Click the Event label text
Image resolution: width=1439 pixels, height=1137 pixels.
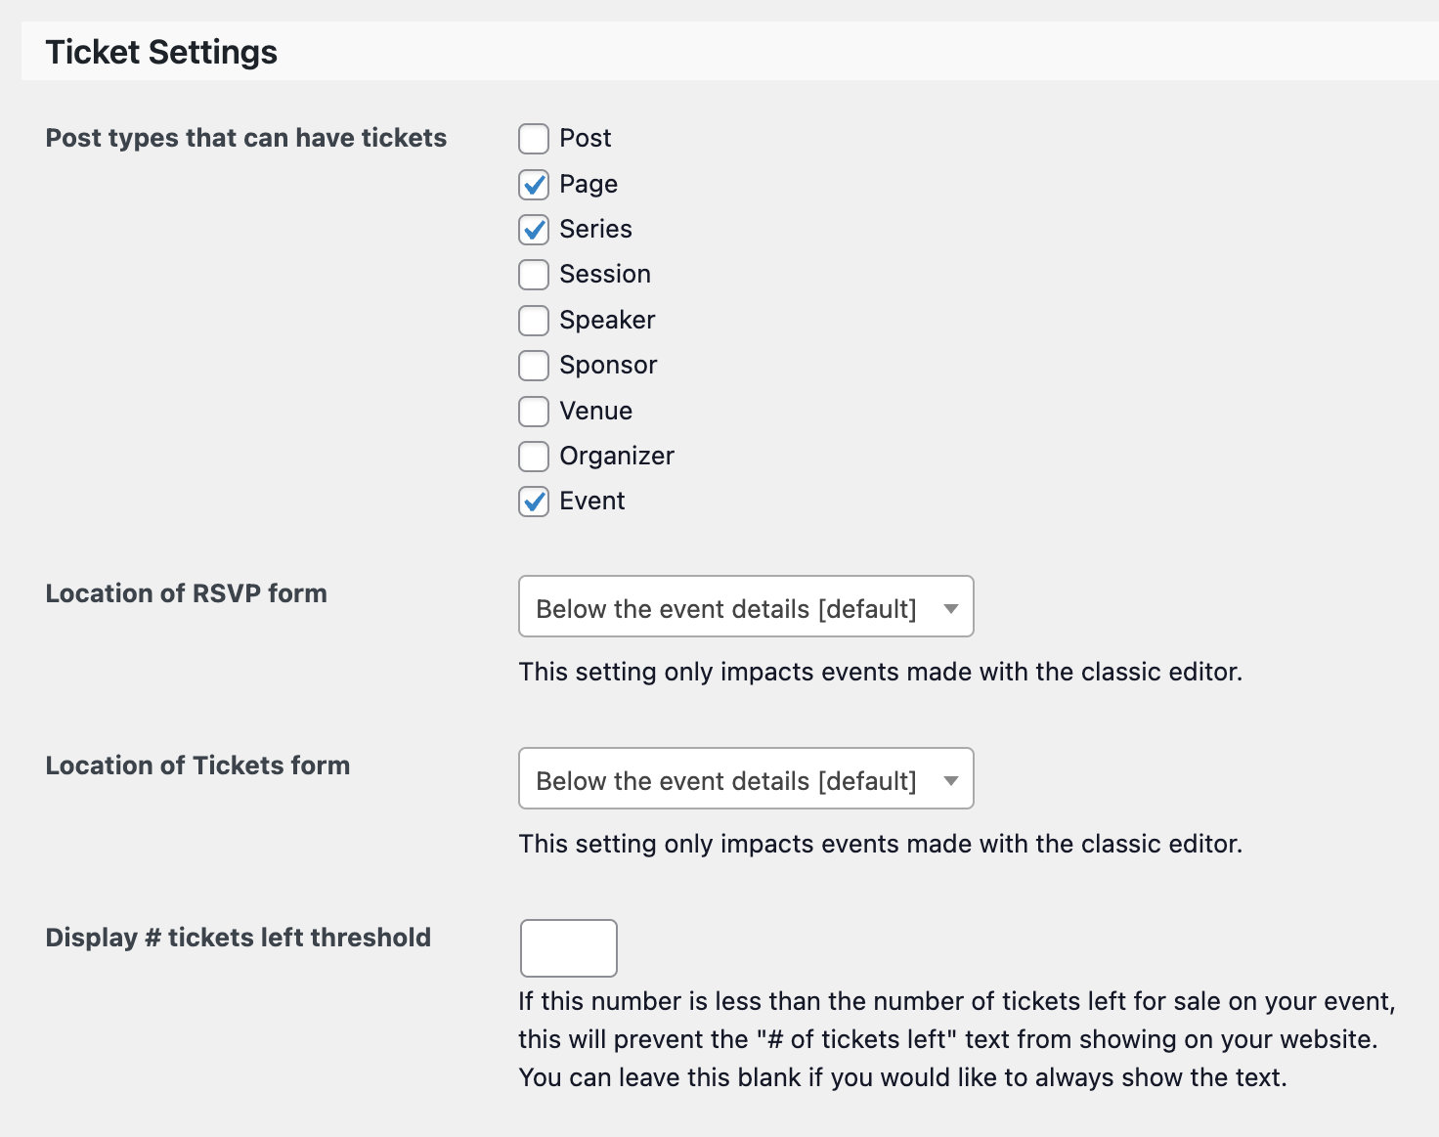[x=591, y=501]
